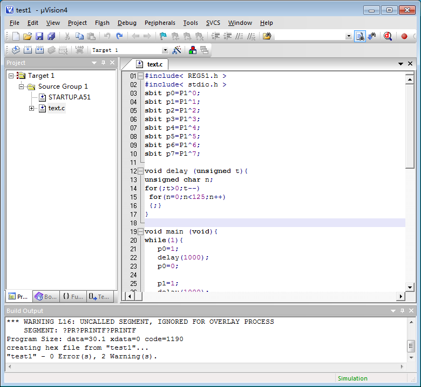Undo the last edit
This screenshot has width=421, height=387.
click(107, 36)
